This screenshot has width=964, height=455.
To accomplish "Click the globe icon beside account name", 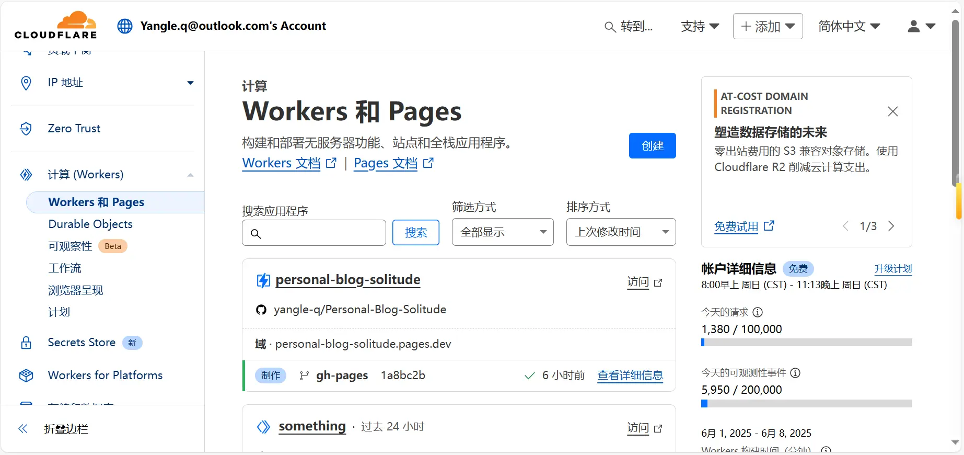I will (125, 26).
